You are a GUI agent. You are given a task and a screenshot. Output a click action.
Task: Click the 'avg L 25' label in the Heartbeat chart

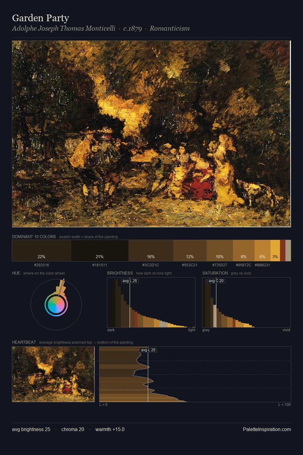coord(148,350)
